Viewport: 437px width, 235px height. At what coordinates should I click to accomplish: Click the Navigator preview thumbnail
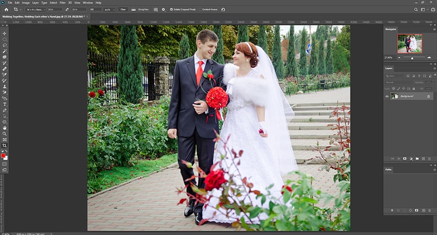(x=410, y=44)
